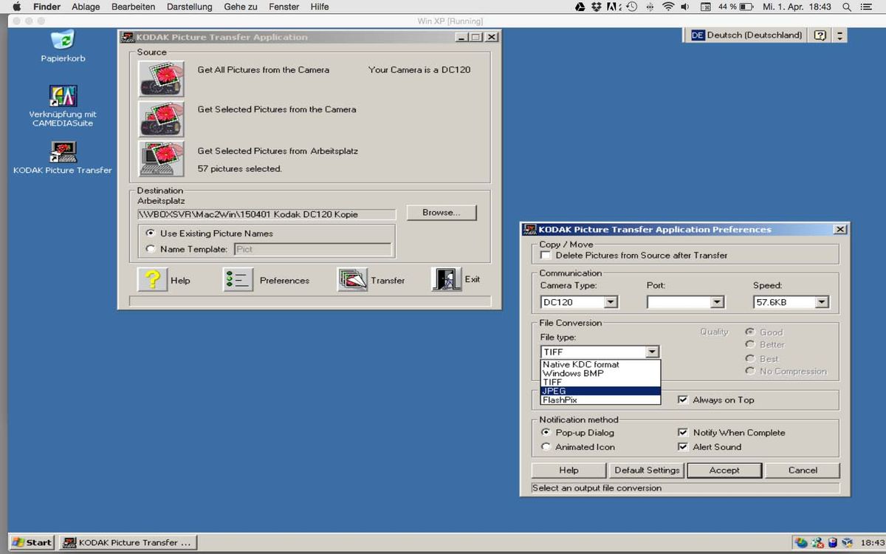Open Spotlight search magnifier icon
Screen dimensions: 886x554
click(x=846, y=7)
